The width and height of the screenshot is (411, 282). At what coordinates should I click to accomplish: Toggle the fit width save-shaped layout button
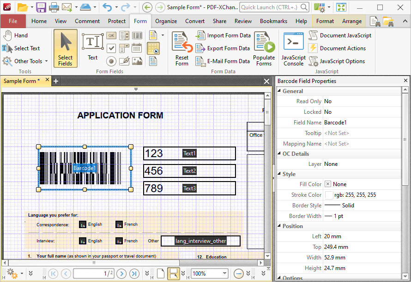(173, 274)
